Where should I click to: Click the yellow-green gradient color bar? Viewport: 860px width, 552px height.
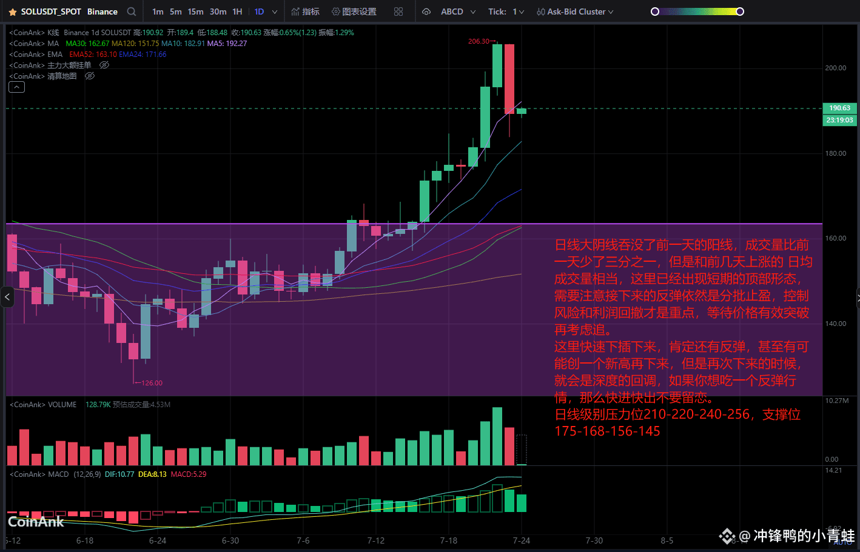(x=697, y=12)
